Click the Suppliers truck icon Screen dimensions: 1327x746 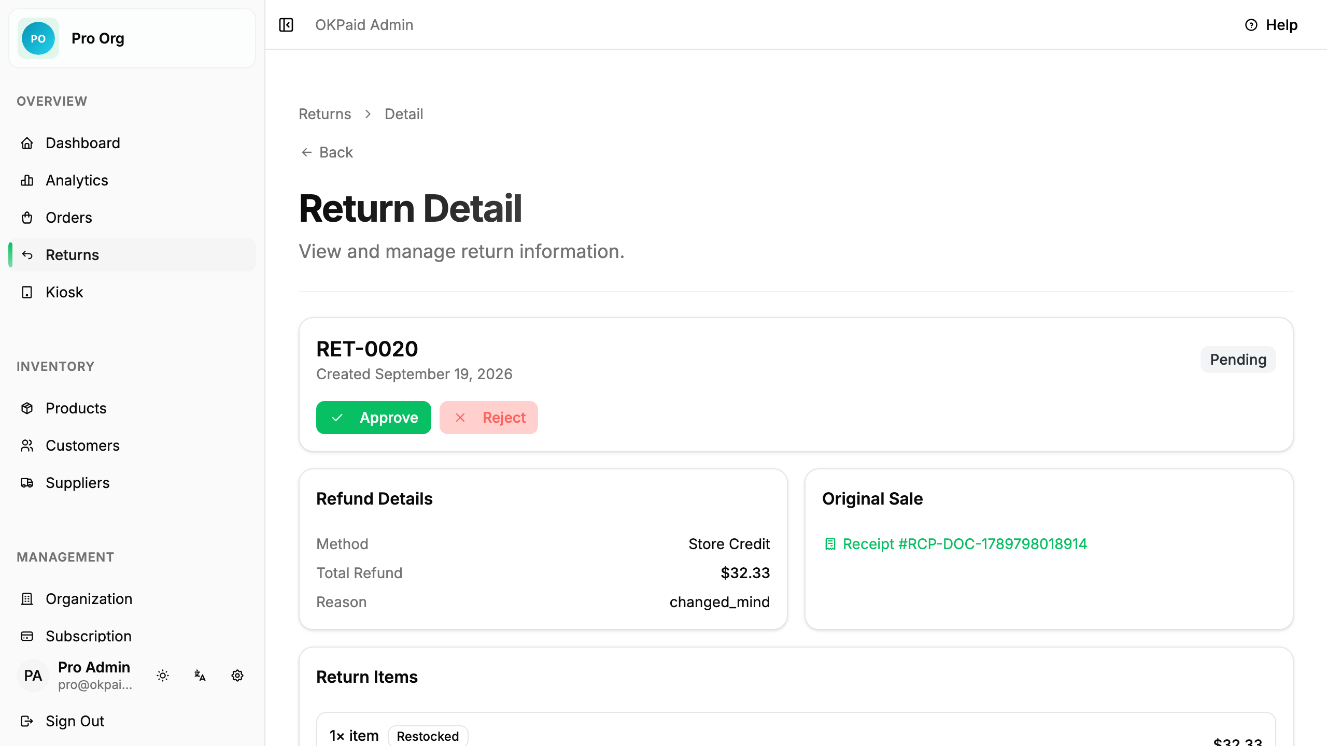click(x=27, y=483)
